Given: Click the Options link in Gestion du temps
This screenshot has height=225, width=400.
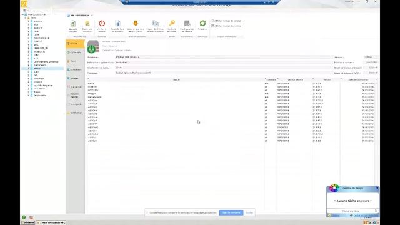Looking at the screenshot, I should 336,216.
